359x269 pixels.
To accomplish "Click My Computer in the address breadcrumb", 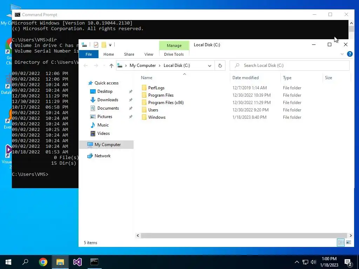I will tap(143, 65).
